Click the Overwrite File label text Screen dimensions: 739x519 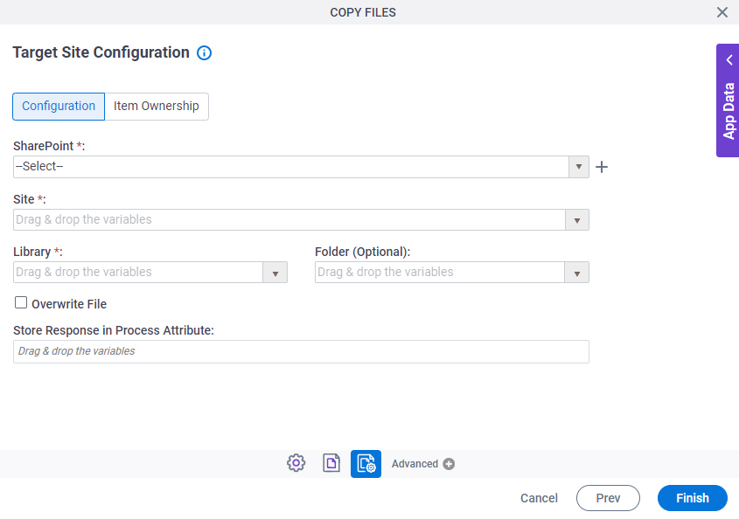(x=69, y=304)
